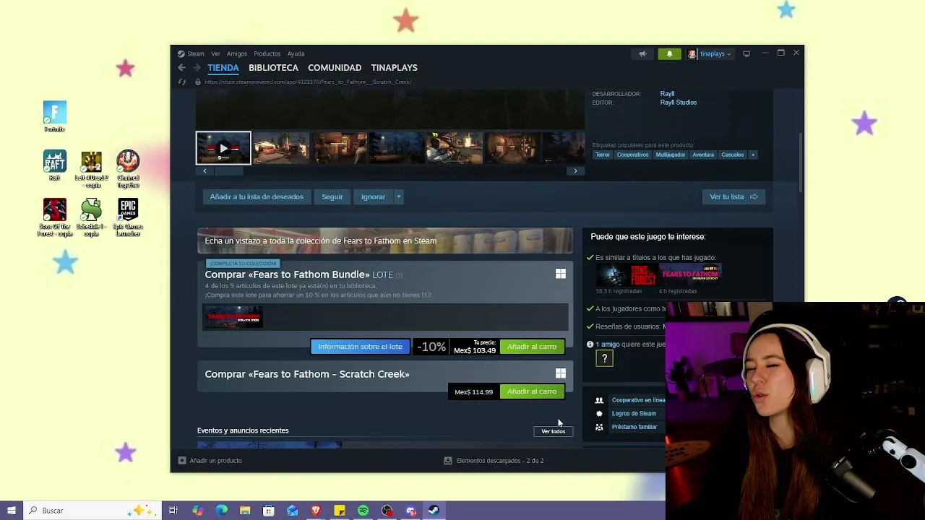This screenshot has height=520, width=925.
Task: Open the Logros de Steam link
Action: [x=634, y=414]
